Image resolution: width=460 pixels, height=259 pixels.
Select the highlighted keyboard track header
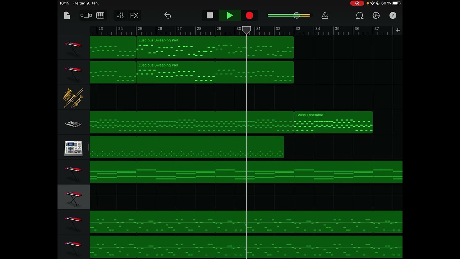[73, 197]
